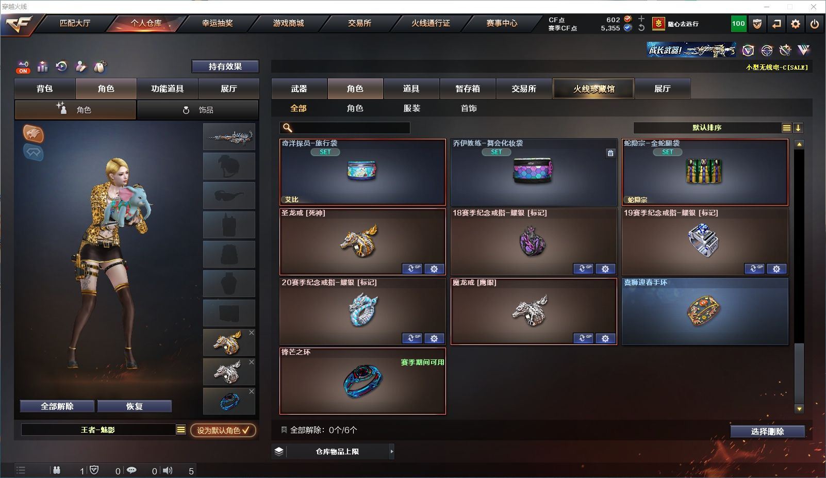Remove the equipped blue ring slot
This screenshot has height=478, width=826.
click(251, 391)
